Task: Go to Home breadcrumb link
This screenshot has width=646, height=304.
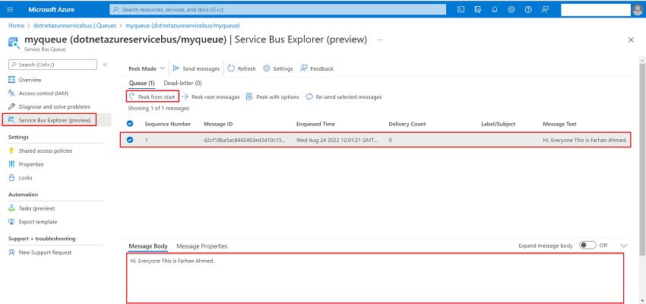Action: (x=17, y=26)
